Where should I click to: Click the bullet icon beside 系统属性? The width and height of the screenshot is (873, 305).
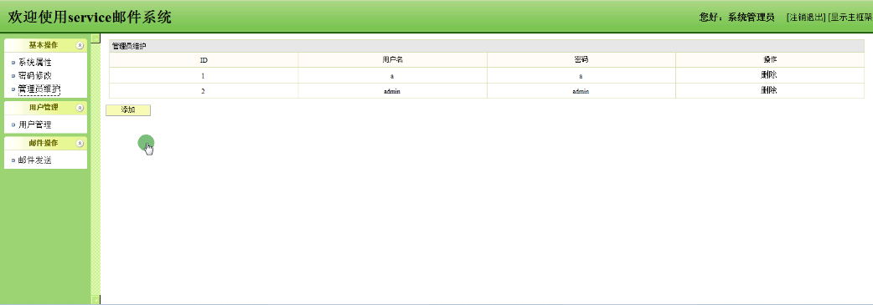(13, 63)
